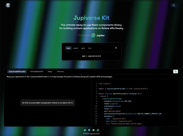
Task: Click the Jupiverse astronaut logo
Action: (x=8, y=5)
